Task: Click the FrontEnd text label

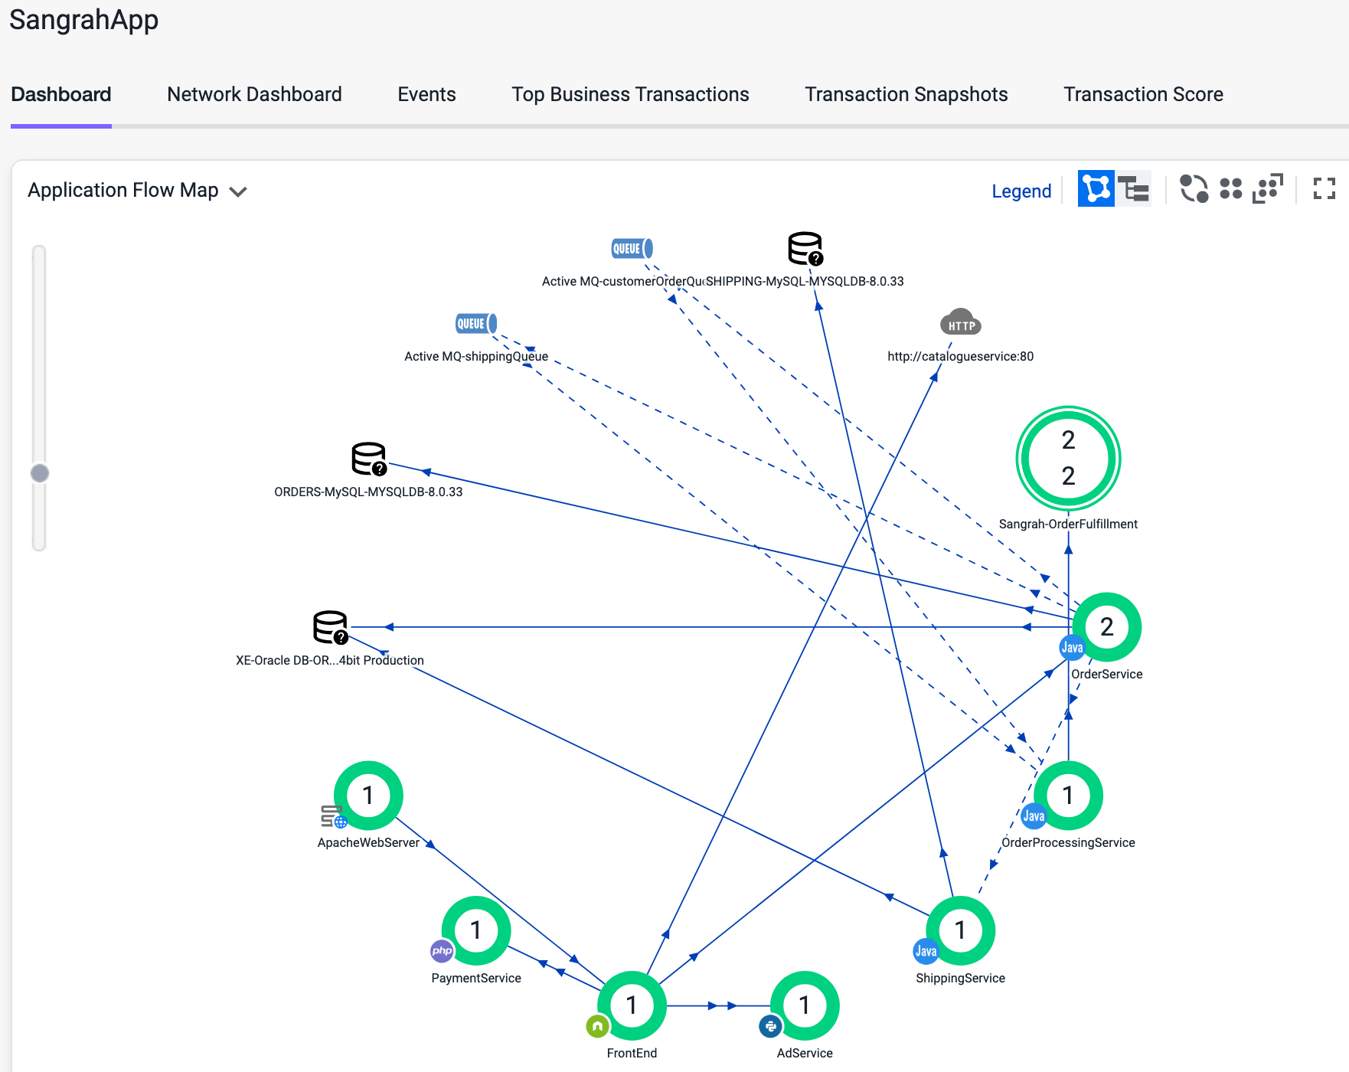Action: (632, 1053)
